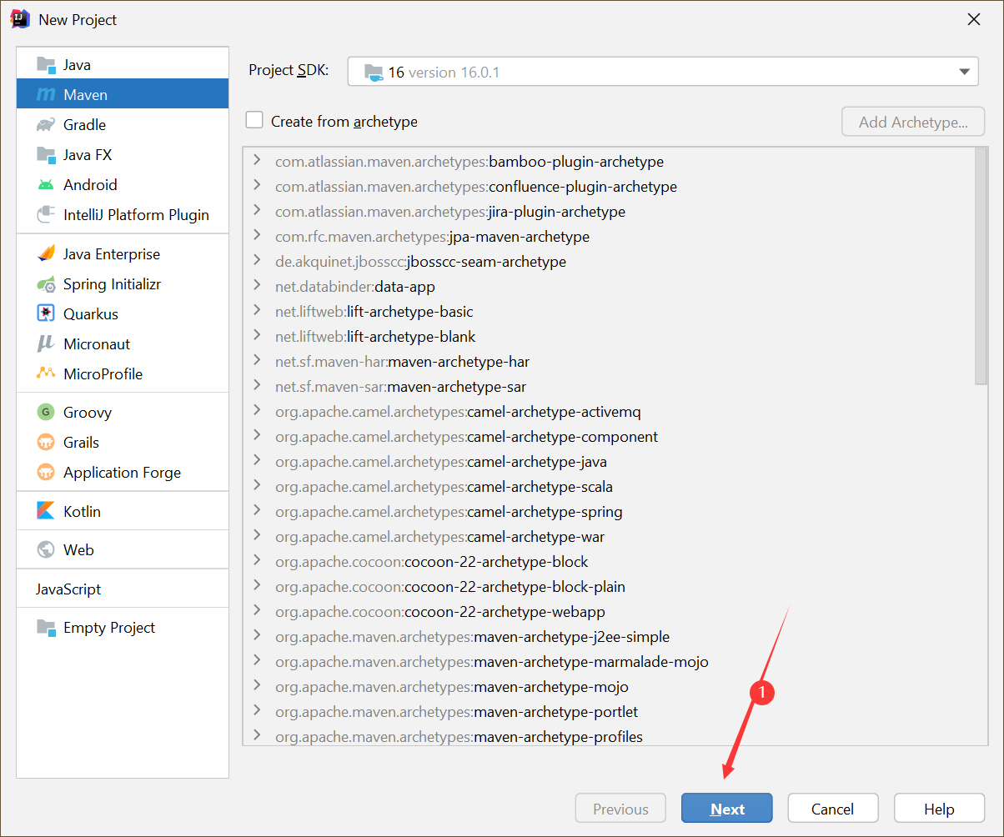Select camel-archetype-component row
This screenshot has width=1004, height=837.
click(609, 437)
